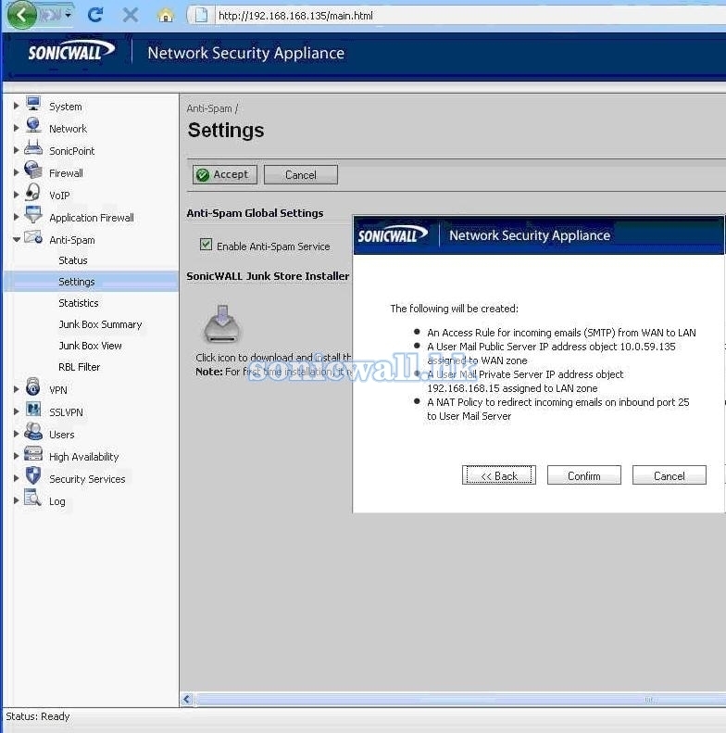Click 'The following will be created:' text
The height and width of the screenshot is (733, 726).
[x=454, y=309]
